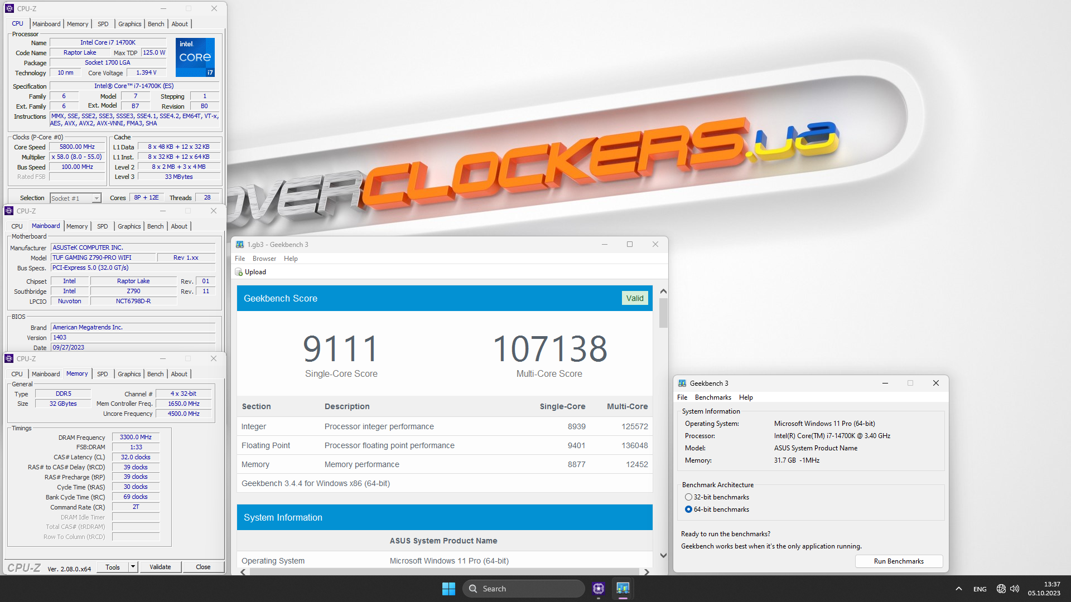Click the Max TDP value 125.0 W
The image size is (1071, 602).
(153, 52)
